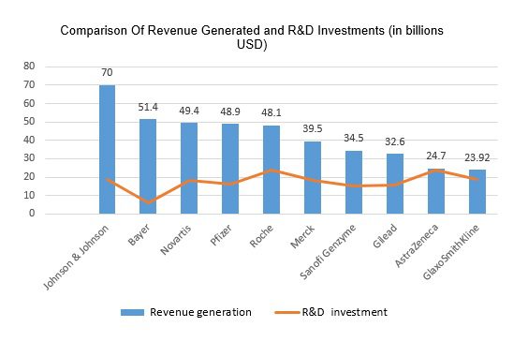Click the y-axis value '80'
Image resolution: width=528 pixels, height=342 pixels.
coord(30,66)
